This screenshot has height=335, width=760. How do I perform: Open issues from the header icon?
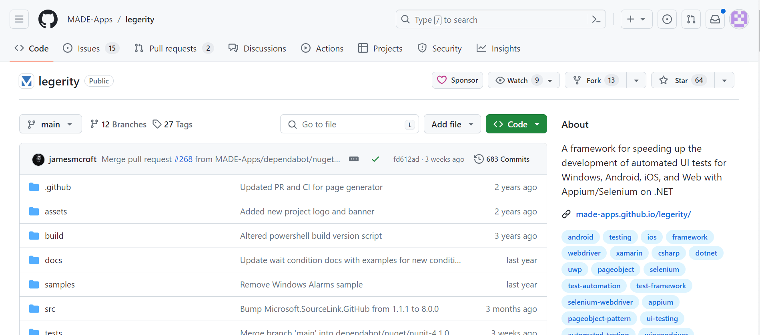point(667,19)
